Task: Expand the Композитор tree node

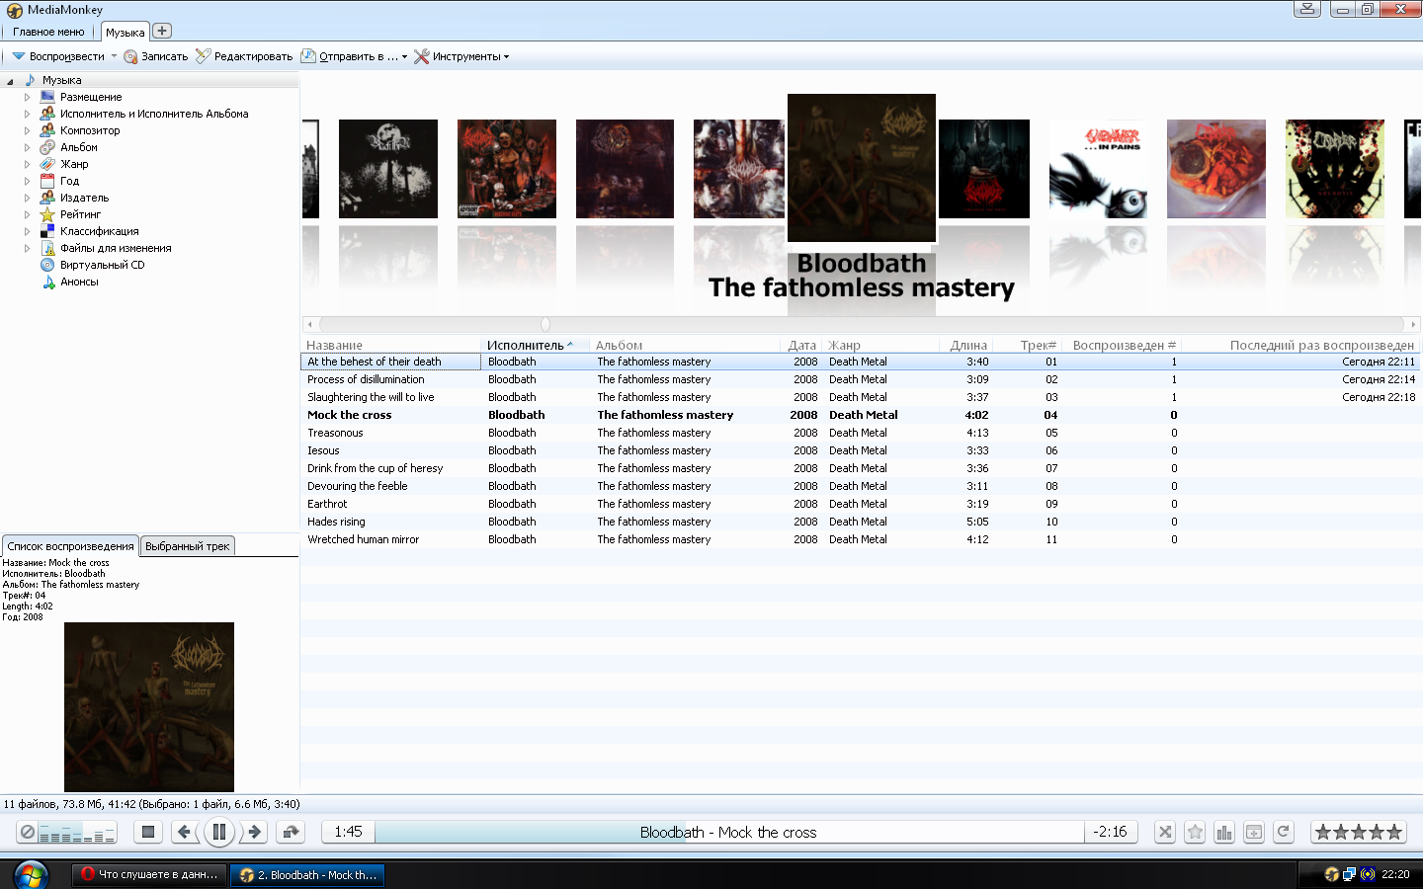Action: pyautogui.click(x=27, y=130)
